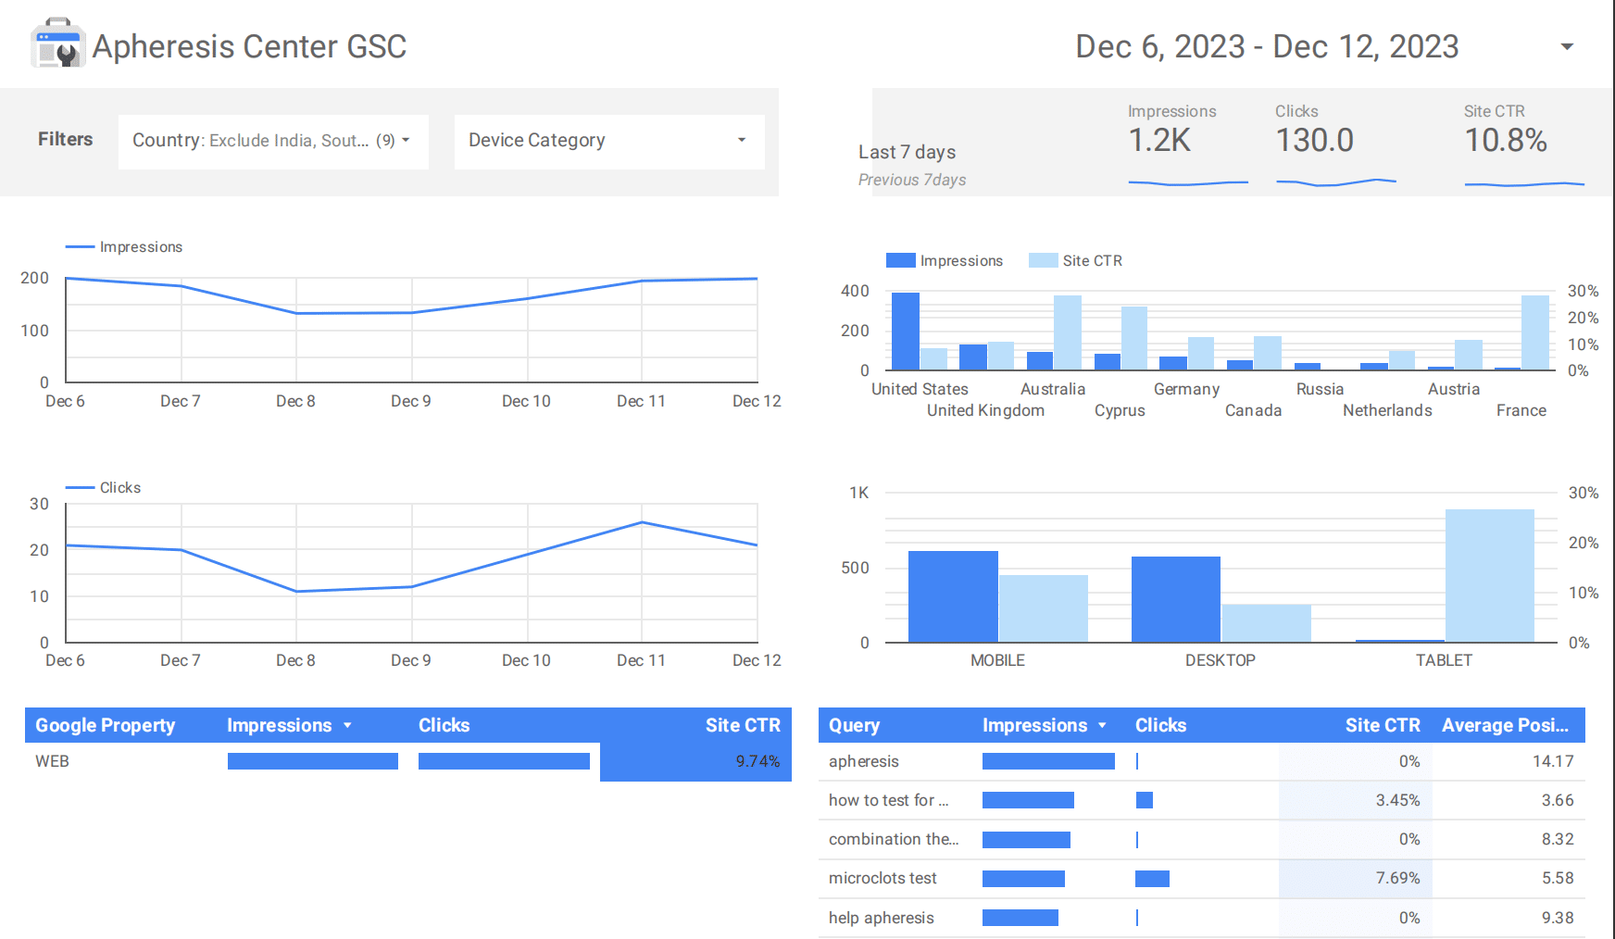Screen dimensions: 1615x939
Task: Click the United States impressions bar
Action: (x=906, y=332)
